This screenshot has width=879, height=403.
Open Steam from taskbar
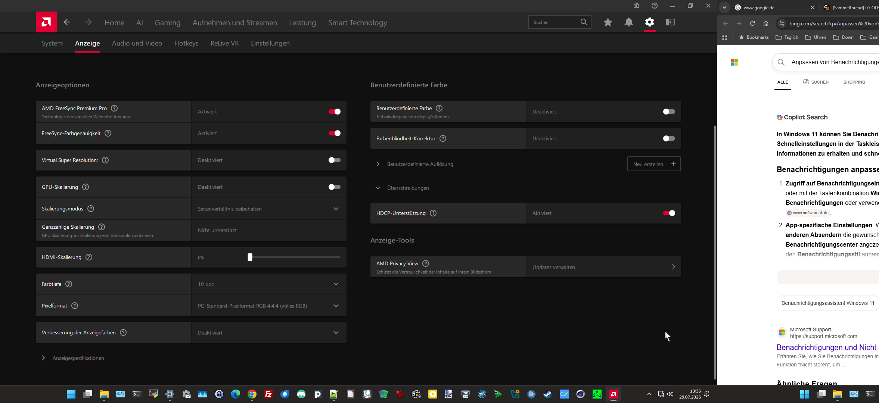548,394
